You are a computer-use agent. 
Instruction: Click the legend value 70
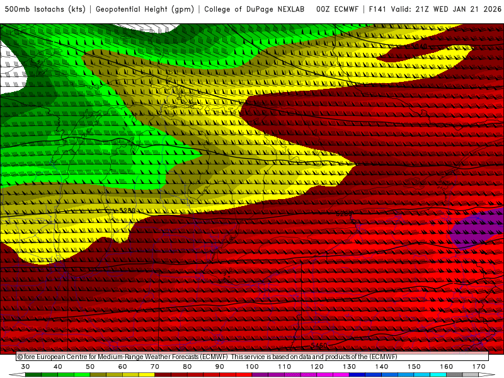[155, 367]
